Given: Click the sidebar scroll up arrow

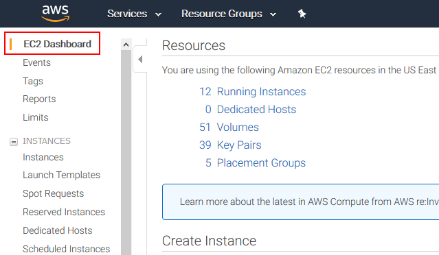Looking at the screenshot, I should coord(126,45).
